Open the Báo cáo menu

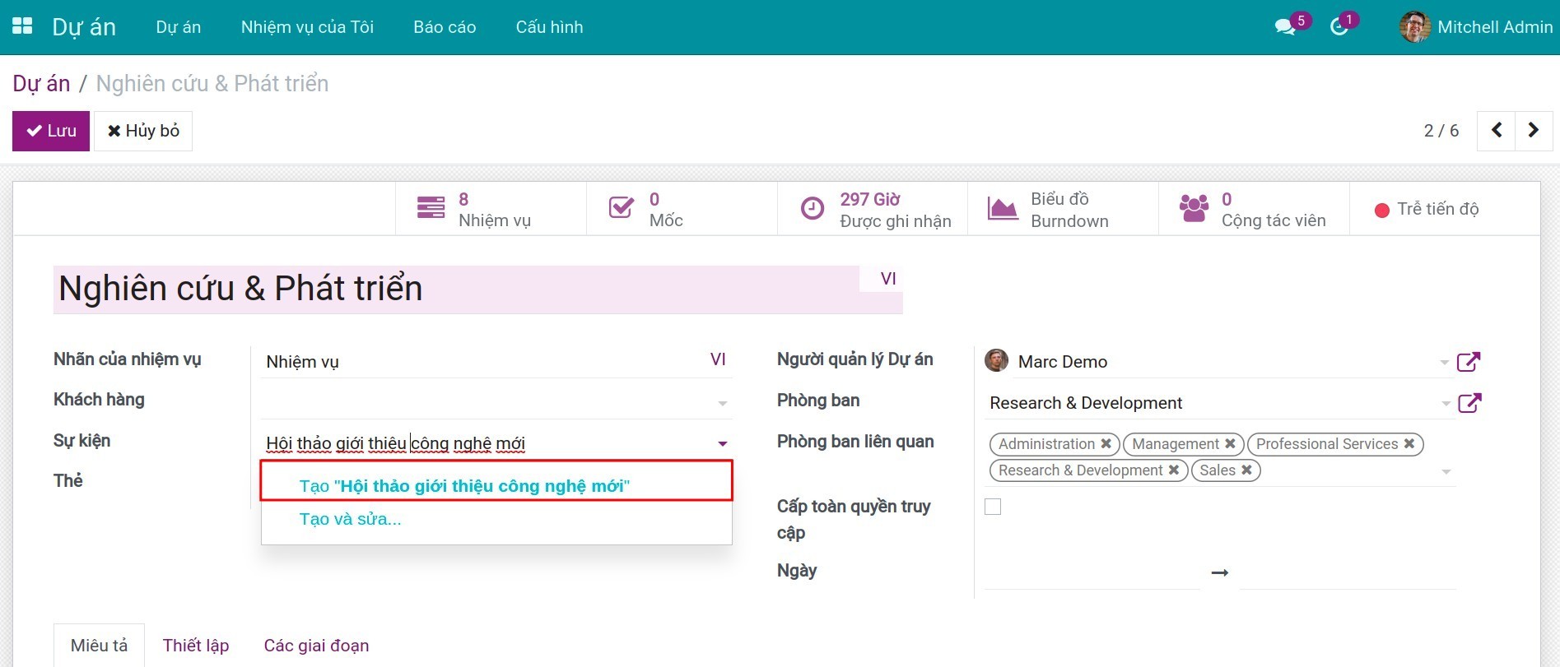click(x=445, y=27)
